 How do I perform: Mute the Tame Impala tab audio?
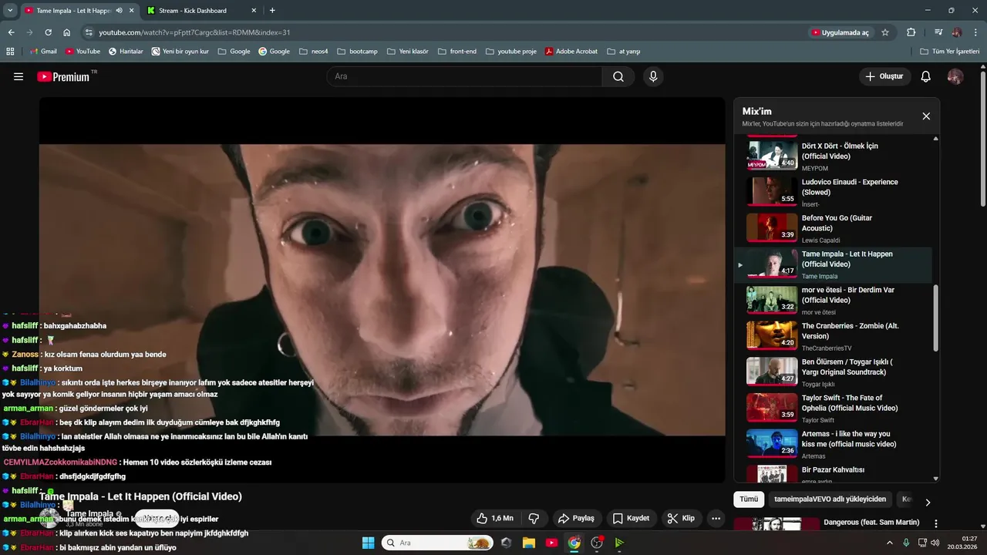pos(119,11)
